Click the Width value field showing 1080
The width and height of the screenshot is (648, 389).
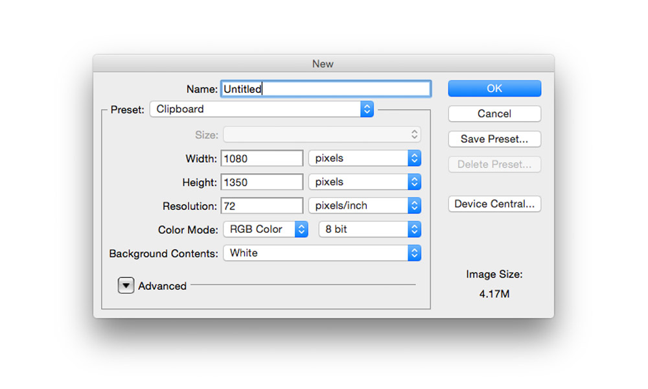point(262,158)
